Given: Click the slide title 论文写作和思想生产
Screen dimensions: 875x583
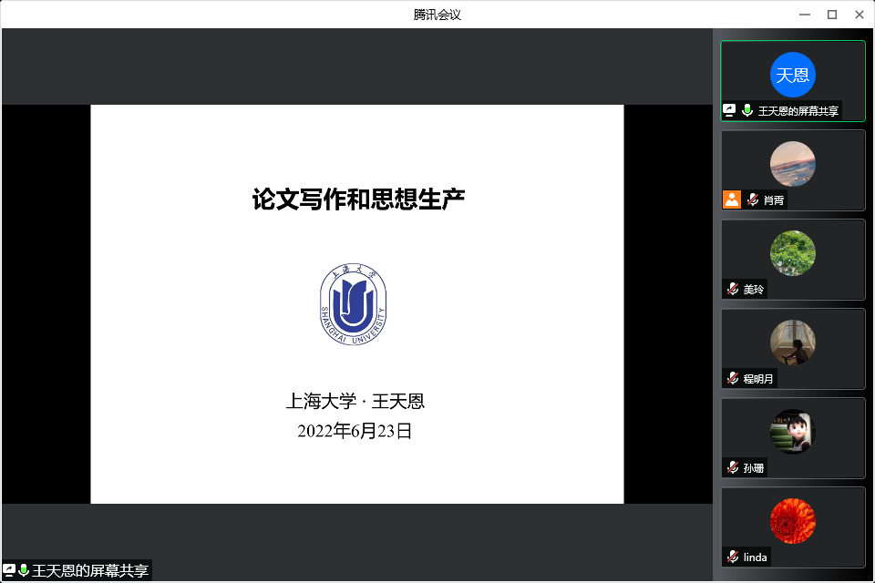Looking at the screenshot, I should click(358, 199).
